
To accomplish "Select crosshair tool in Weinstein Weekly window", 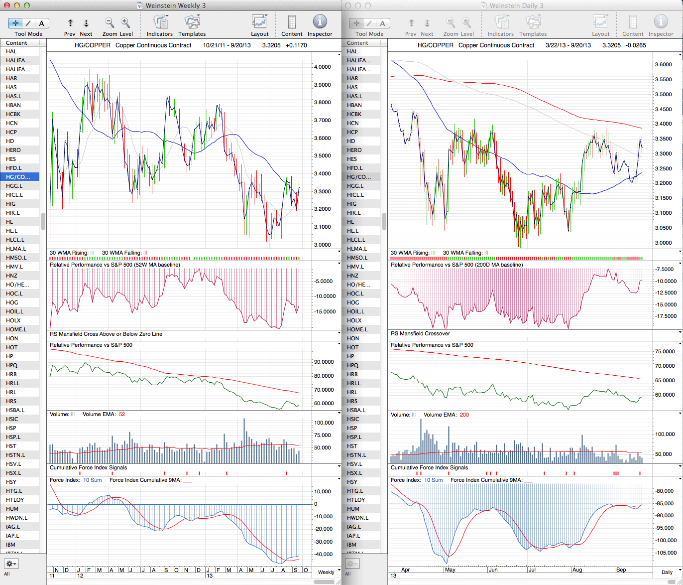I will point(15,23).
